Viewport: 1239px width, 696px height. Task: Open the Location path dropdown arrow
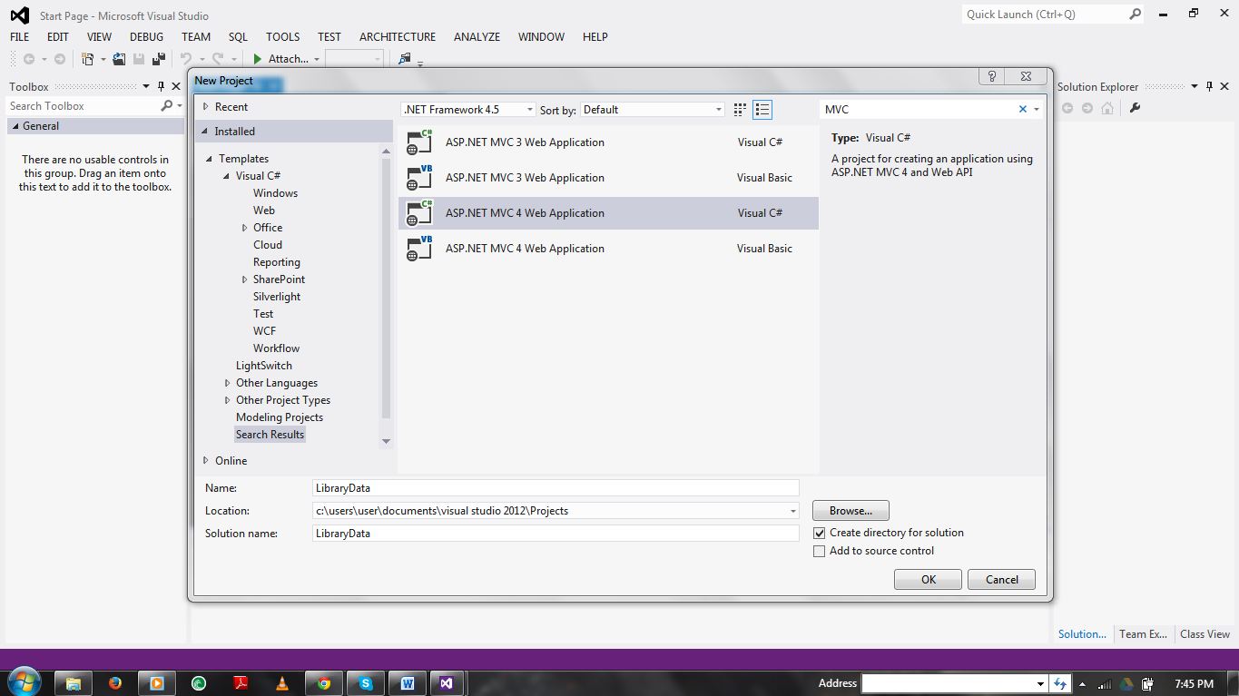(x=792, y=511)
